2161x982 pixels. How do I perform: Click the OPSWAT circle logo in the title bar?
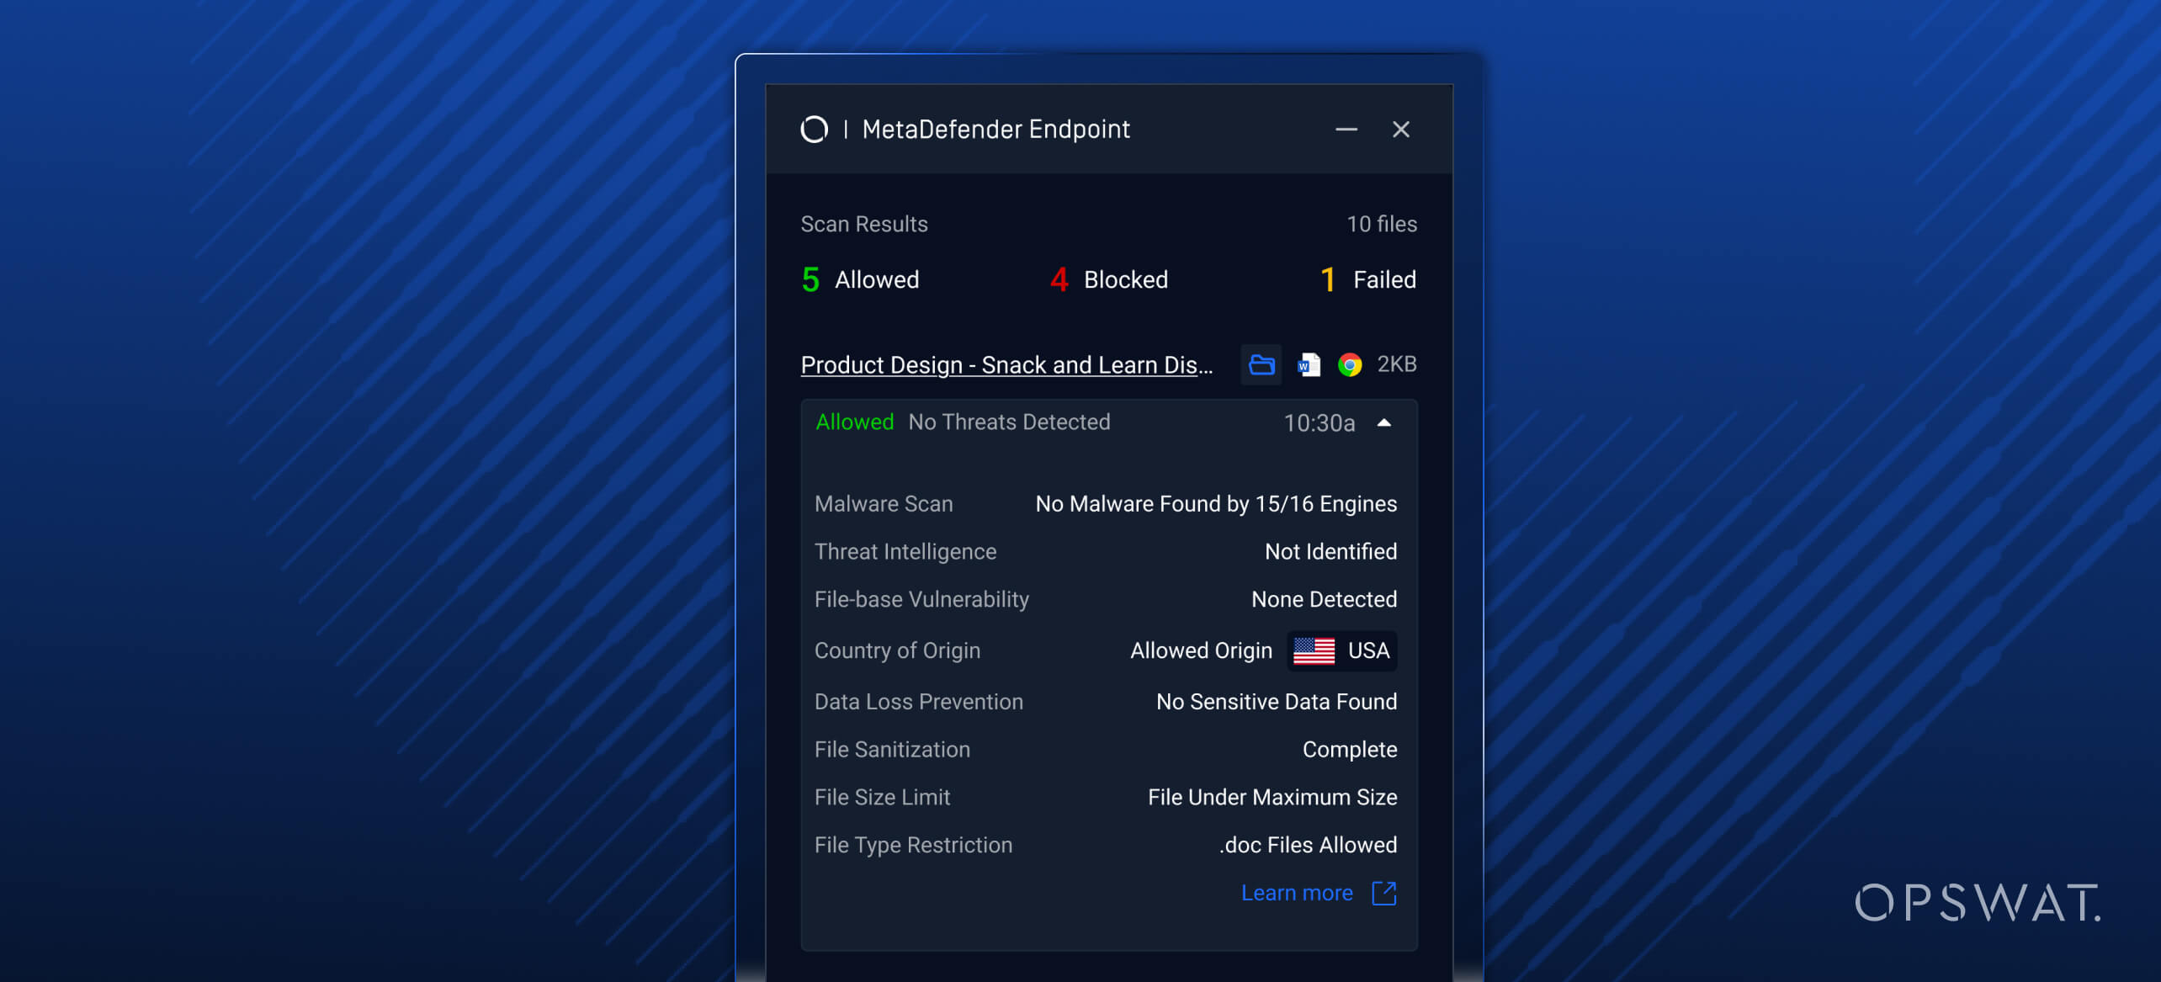tap(814, 129)
